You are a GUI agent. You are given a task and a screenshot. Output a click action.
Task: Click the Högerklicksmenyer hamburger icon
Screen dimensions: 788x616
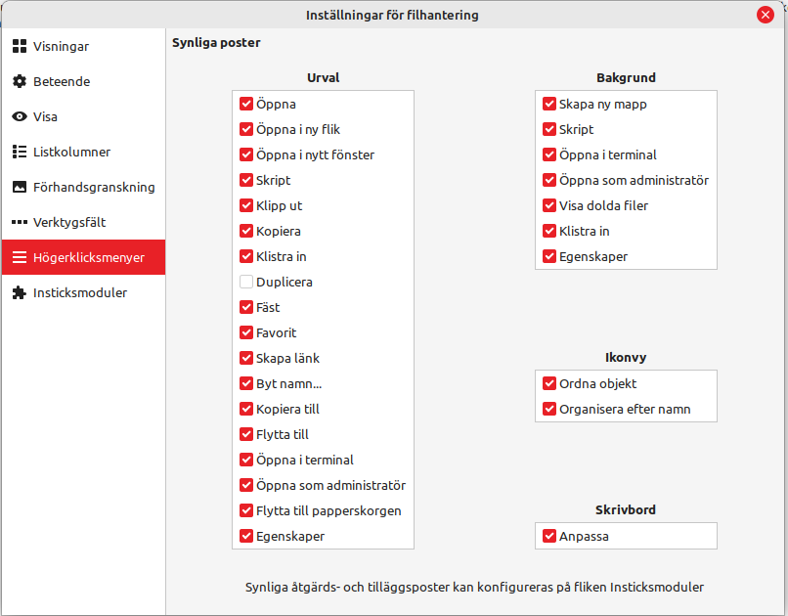(x=20, y=257)
